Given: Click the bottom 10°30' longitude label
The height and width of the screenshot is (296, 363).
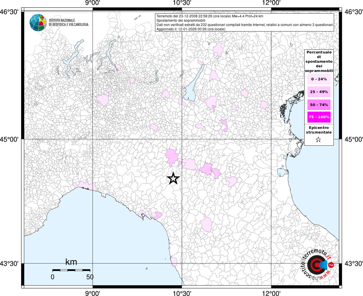Looking at the screenshot, I should click(x=182, y=293).
